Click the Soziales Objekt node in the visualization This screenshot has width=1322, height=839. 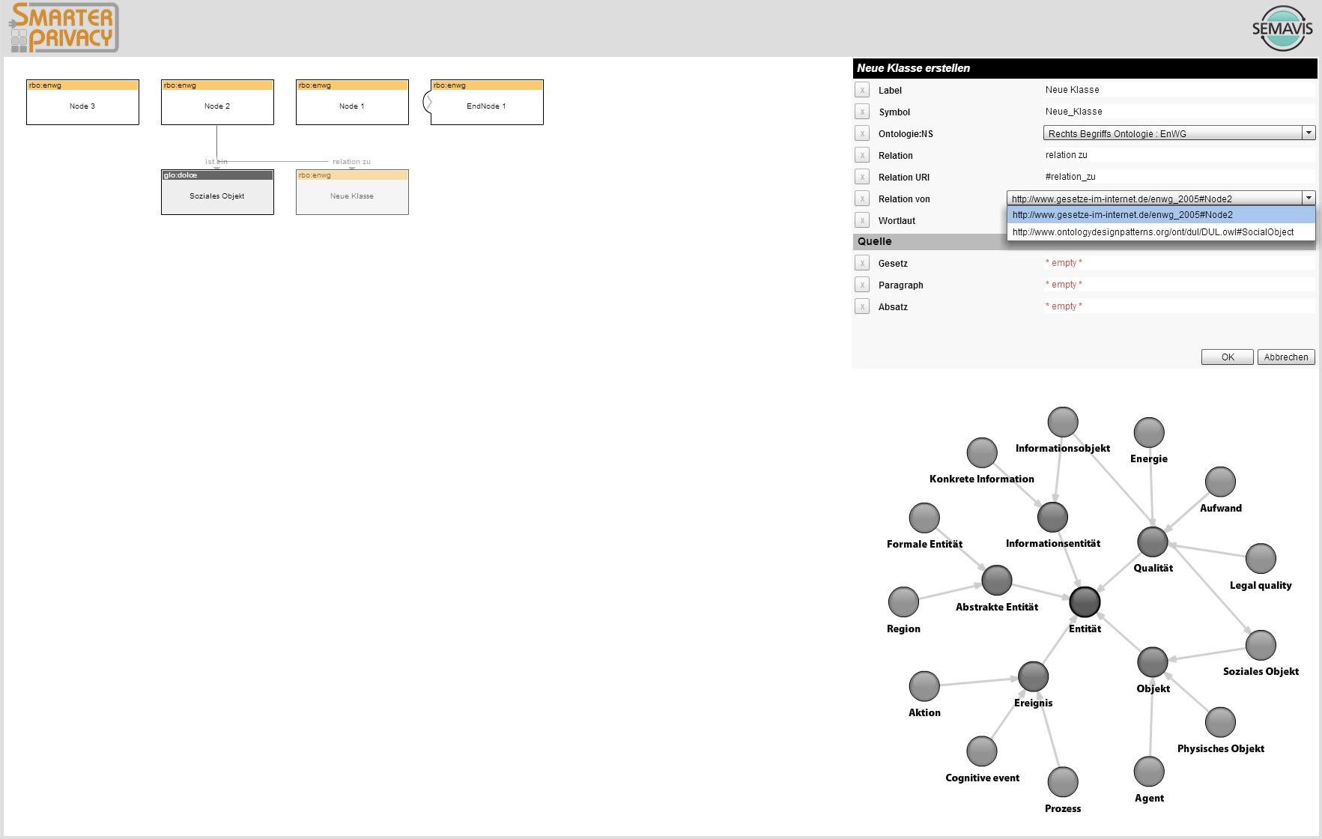point(1261,645)
